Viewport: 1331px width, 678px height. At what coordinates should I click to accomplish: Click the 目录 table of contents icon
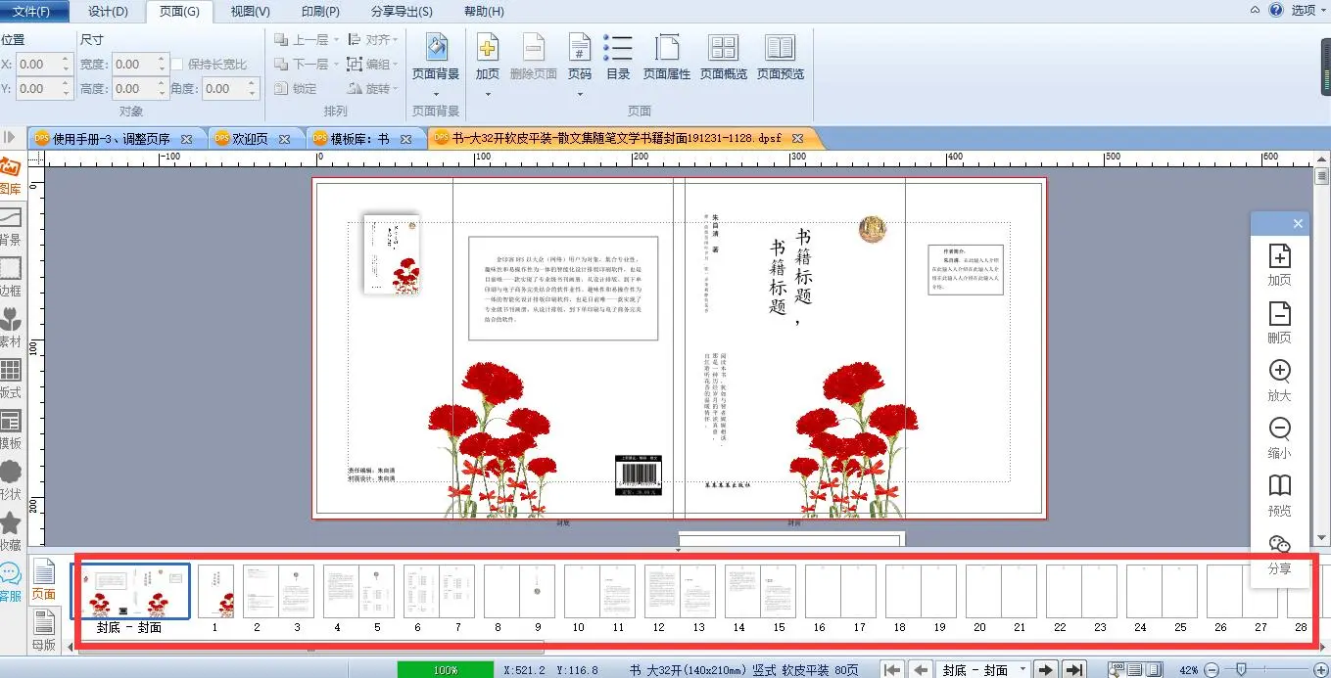(x=618, y=57)
